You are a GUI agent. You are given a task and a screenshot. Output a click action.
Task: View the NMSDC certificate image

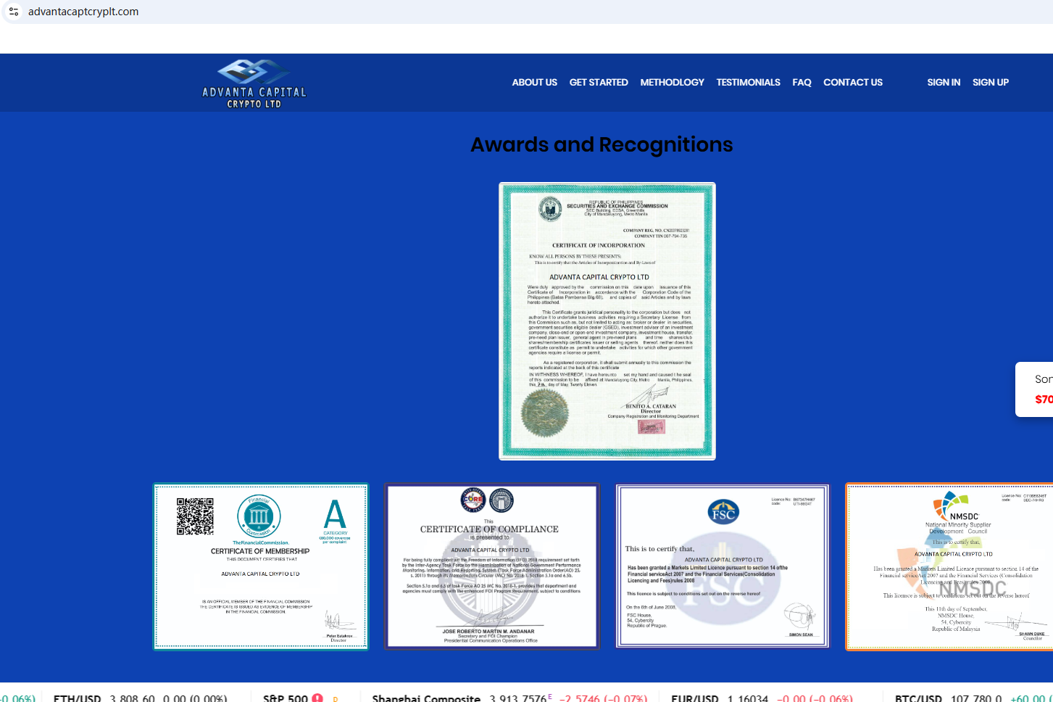(x=949, y=566)
